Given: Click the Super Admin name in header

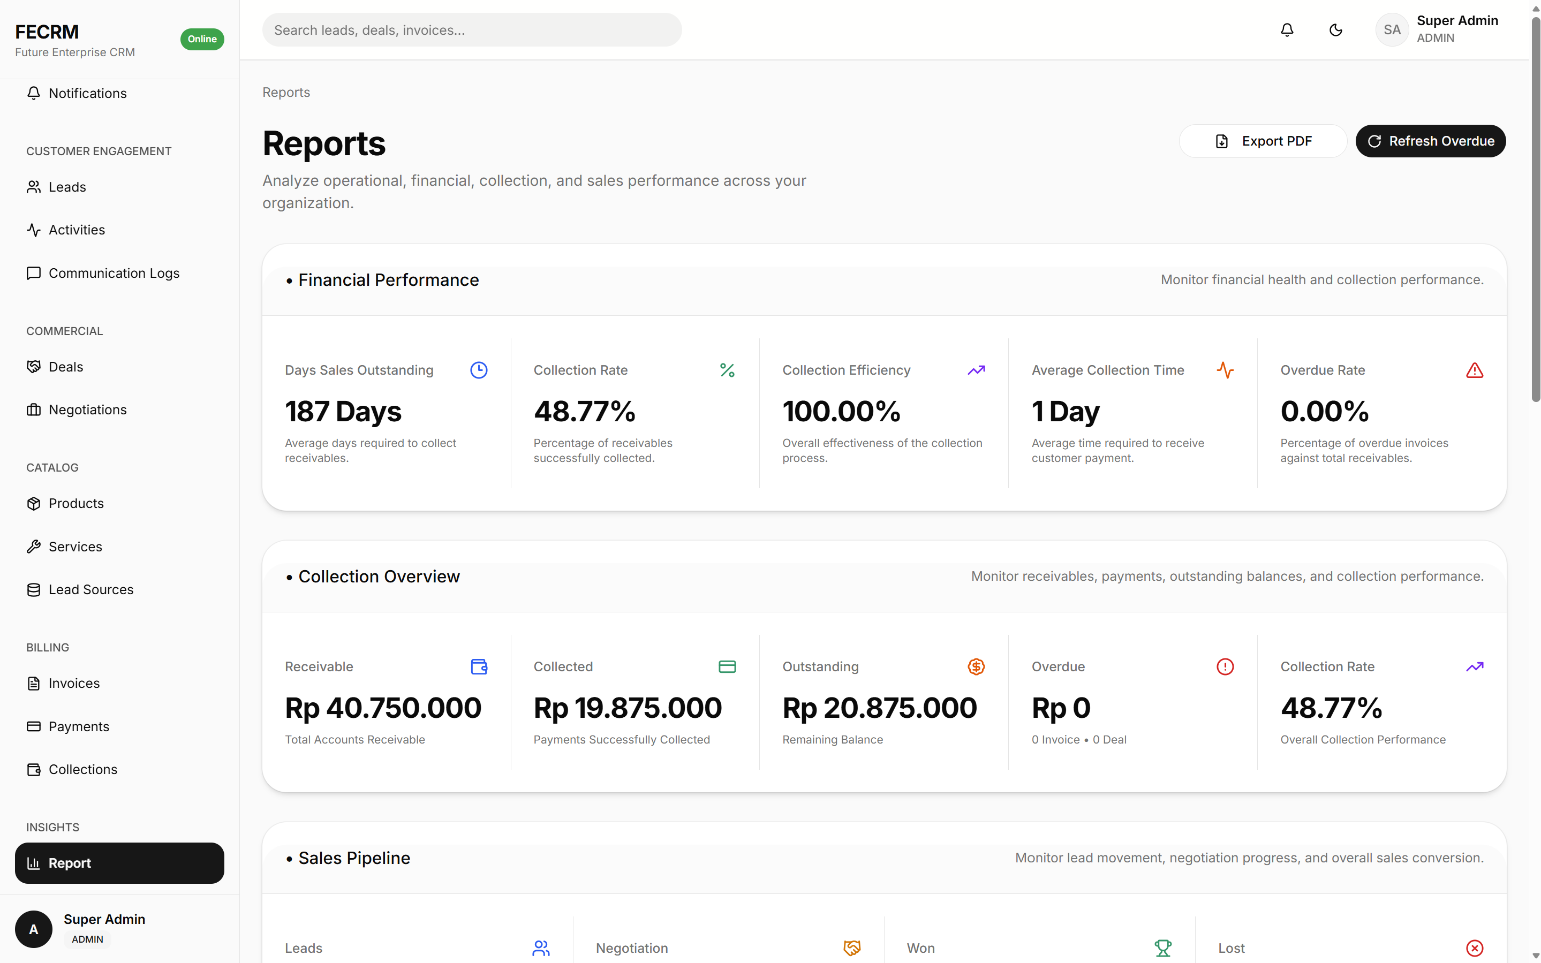Looking at the screenshot, I should [x=1457, y=20].
